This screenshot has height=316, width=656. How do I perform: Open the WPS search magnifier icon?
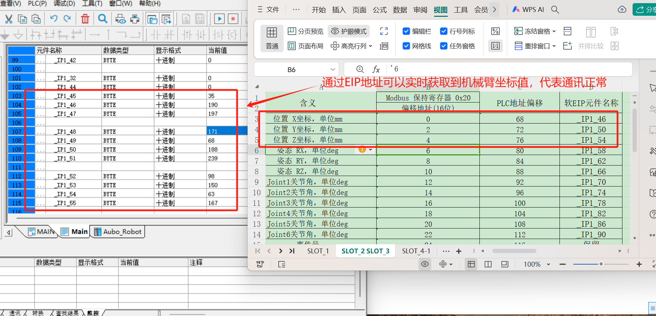555,10
